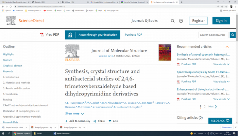
Task: Expand Show more author details
Action: (74, 114)
